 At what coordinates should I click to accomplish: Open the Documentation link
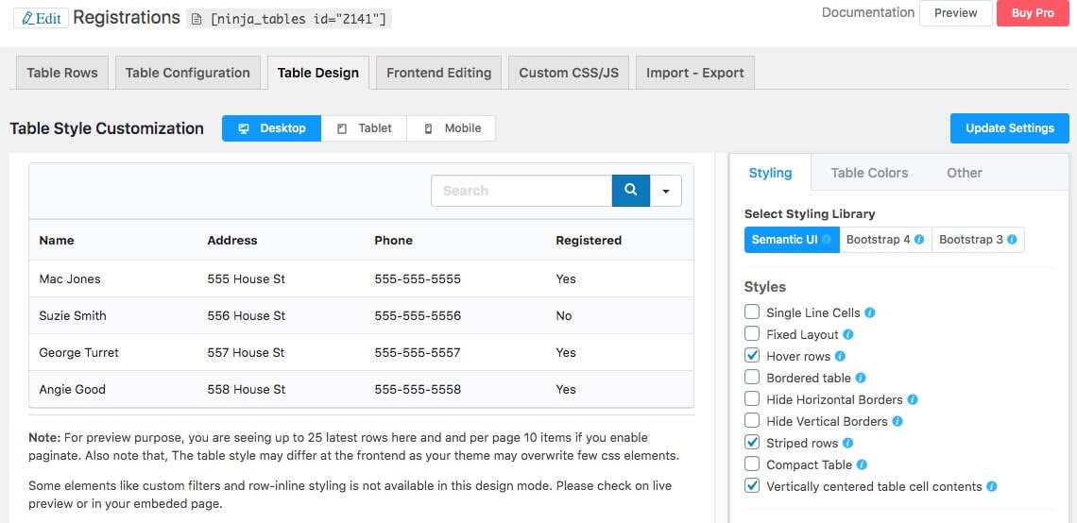868,12
